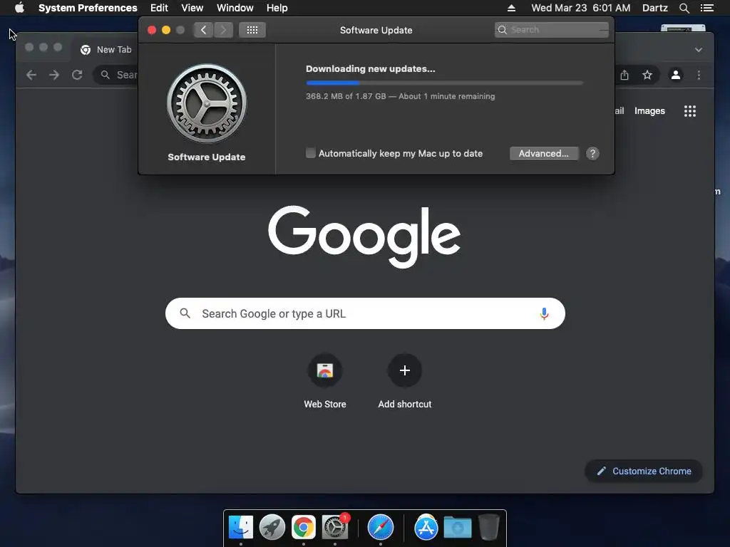
Task: Click the Dartz user name in menu bar
Action: [x=654, y=8]
